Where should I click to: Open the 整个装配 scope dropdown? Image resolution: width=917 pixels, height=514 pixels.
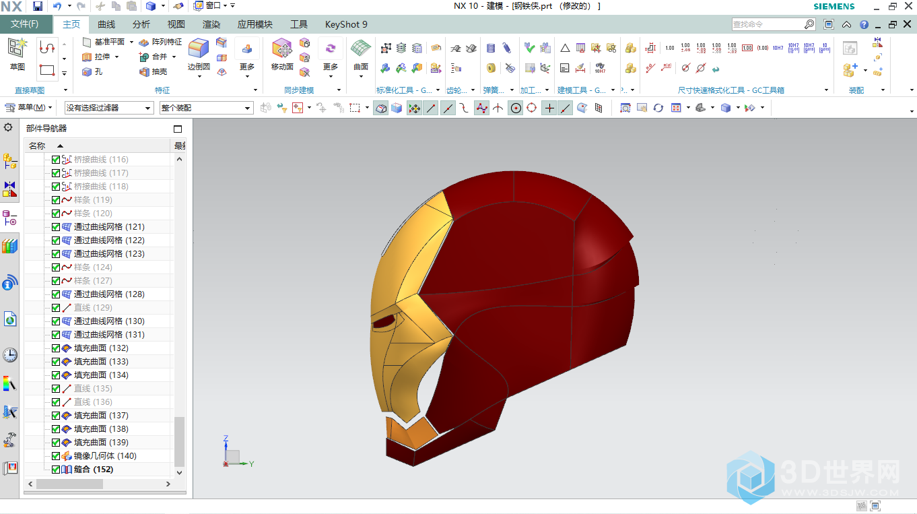(x=206, y=108)
